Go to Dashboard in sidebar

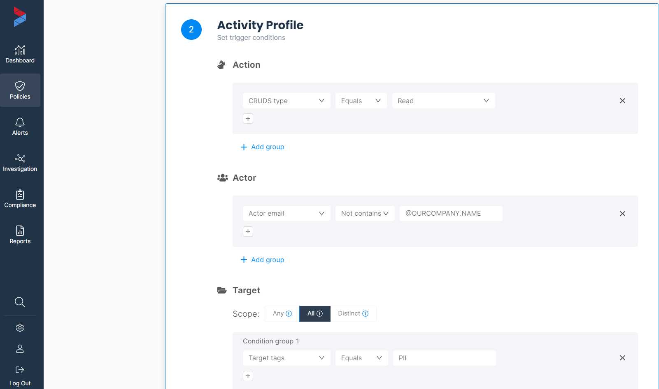(x=20, y=55)
